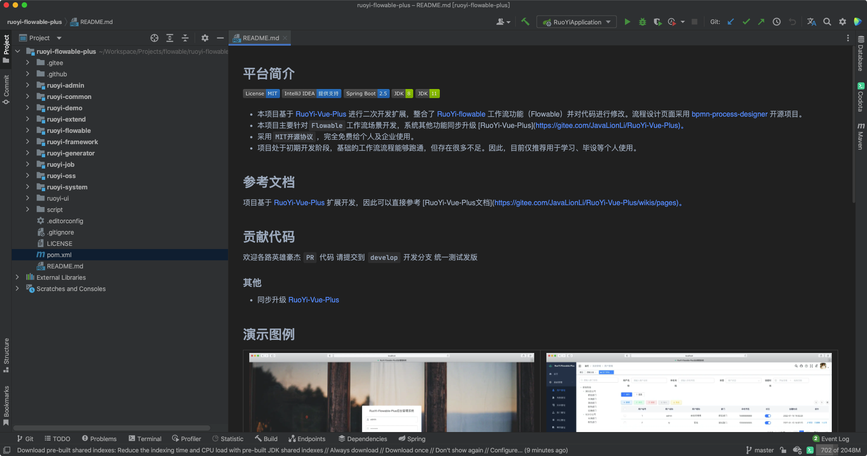The width and height of the screenshot is (867, 456).
Task: Collapse all in Project panel
Action: (x=185, y=38)
